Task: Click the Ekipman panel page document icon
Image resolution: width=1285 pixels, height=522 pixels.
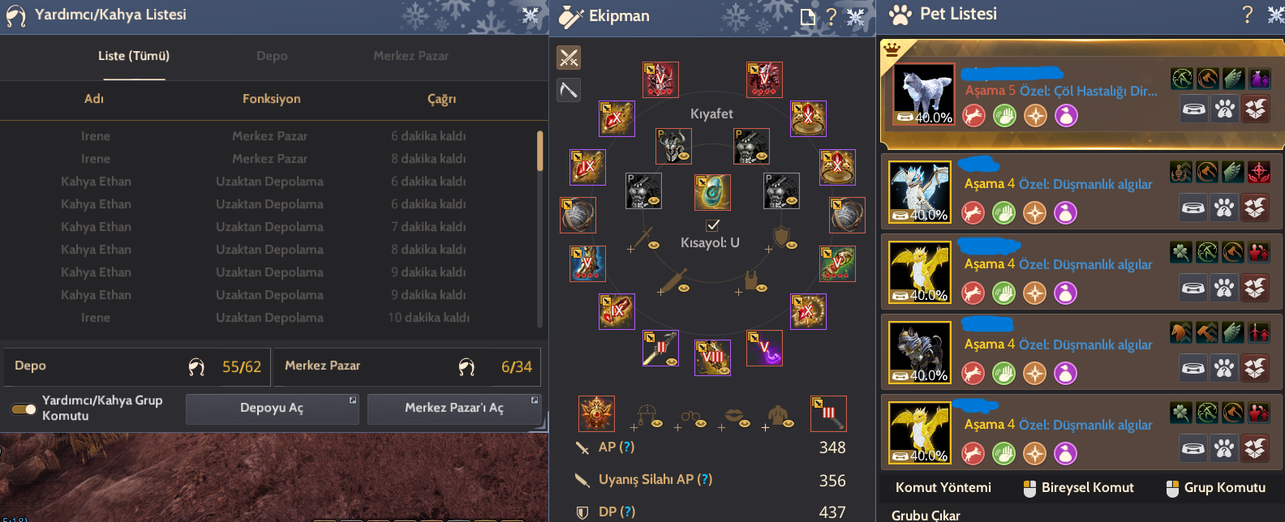Action: [x=807, y=16]
